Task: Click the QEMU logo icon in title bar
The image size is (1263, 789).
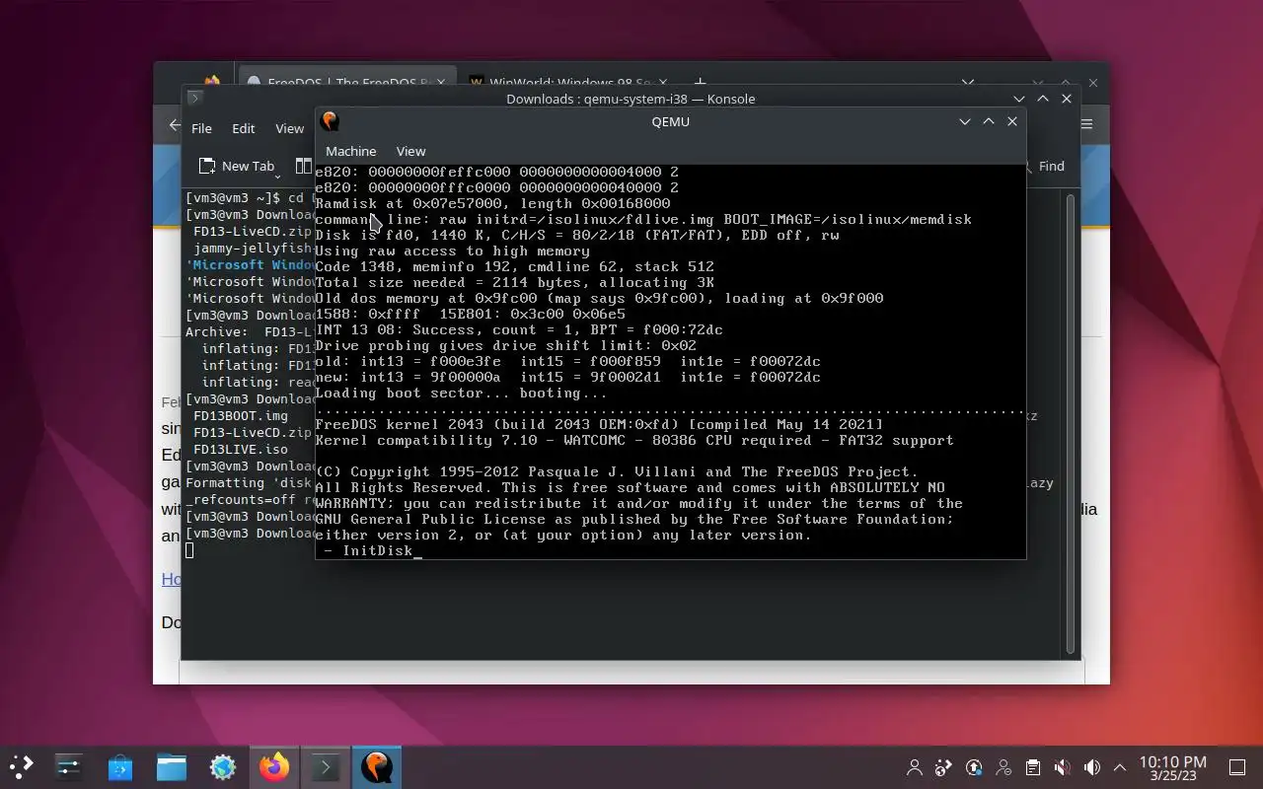Action: point(331,121)
